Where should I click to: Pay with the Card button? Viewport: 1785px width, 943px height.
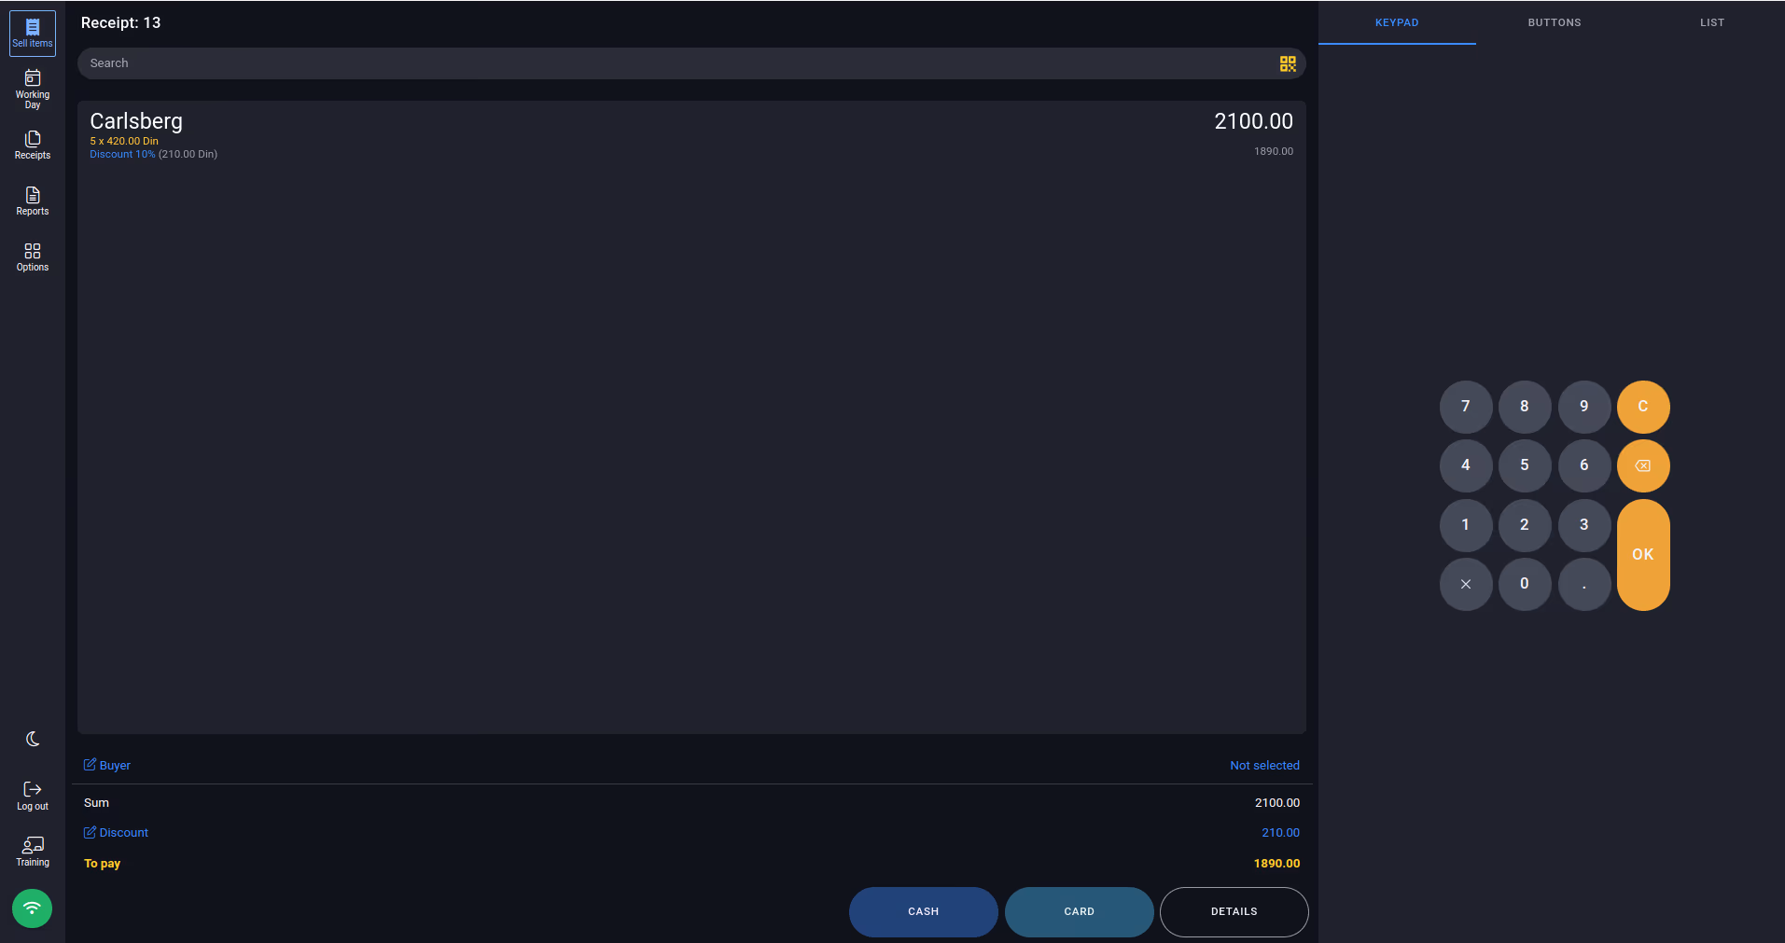(x=1080, y=911)
